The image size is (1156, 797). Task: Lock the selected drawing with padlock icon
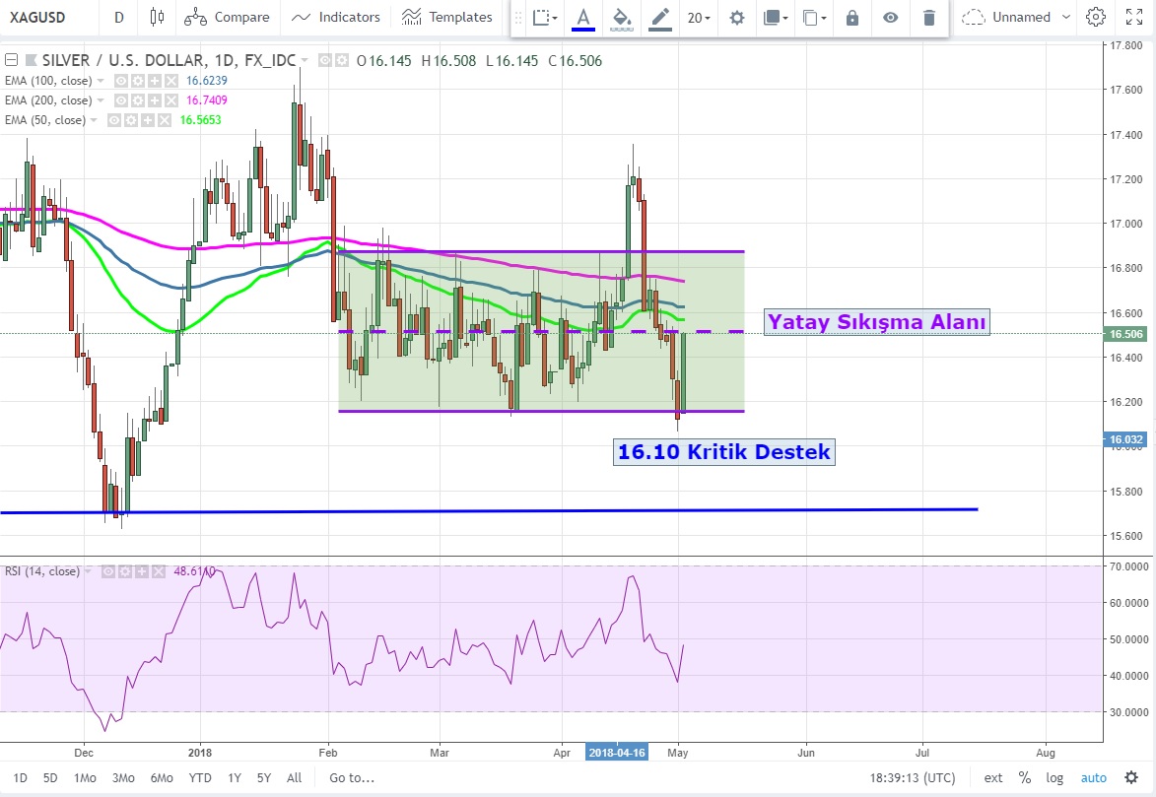[852, 17]
